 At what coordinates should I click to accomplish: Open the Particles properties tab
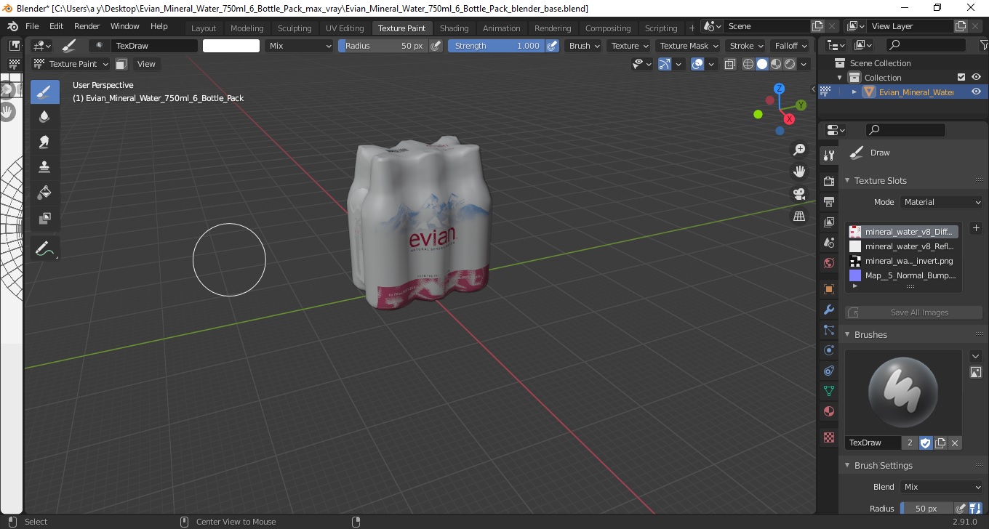tap(828, 330)
